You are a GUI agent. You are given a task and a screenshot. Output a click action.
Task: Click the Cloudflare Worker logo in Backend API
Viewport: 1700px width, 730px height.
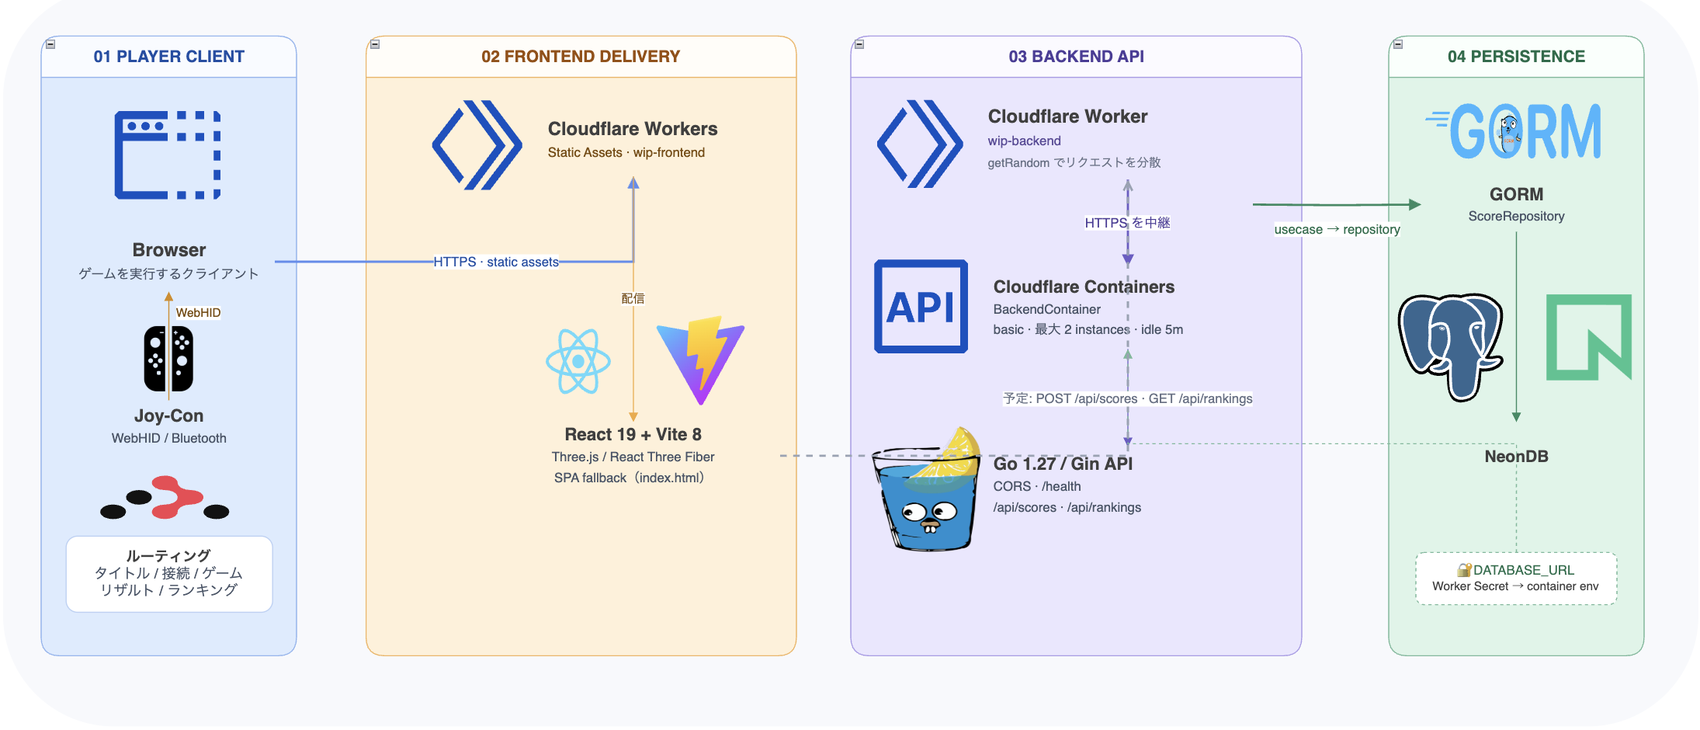click(x=921, y=144)
